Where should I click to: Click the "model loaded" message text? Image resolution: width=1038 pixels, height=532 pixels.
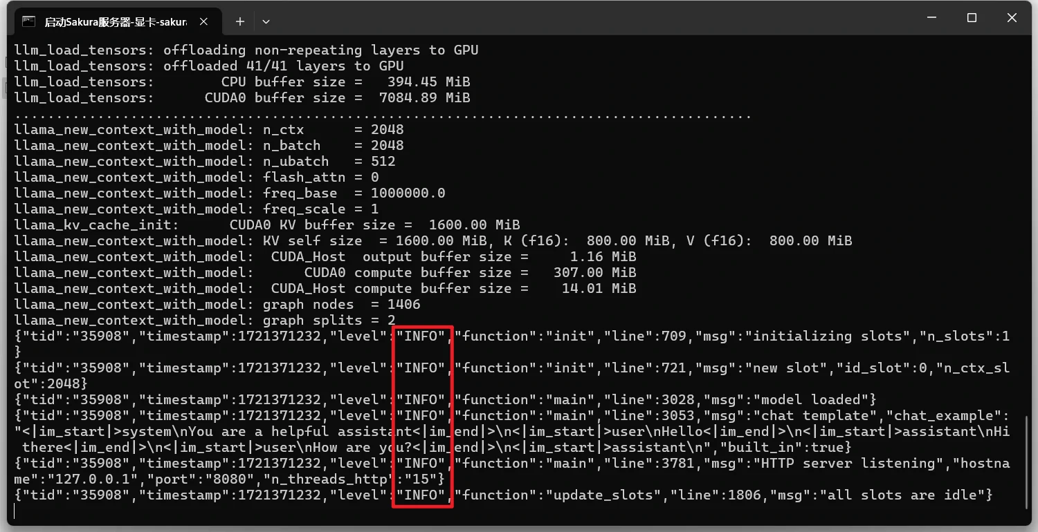(814, 399)
